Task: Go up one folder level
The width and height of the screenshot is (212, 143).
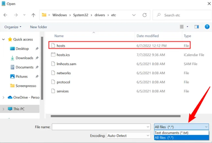Action: click(33, 15)
